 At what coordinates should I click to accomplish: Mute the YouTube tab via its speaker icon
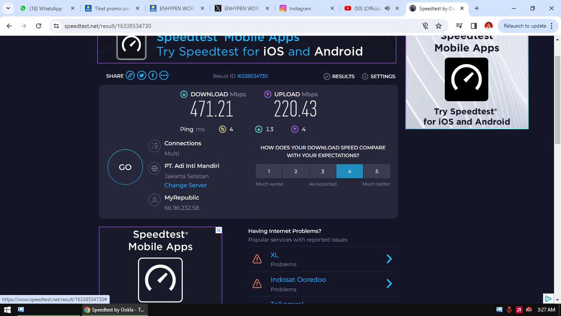pyautogui.click(x=387, y=8)
